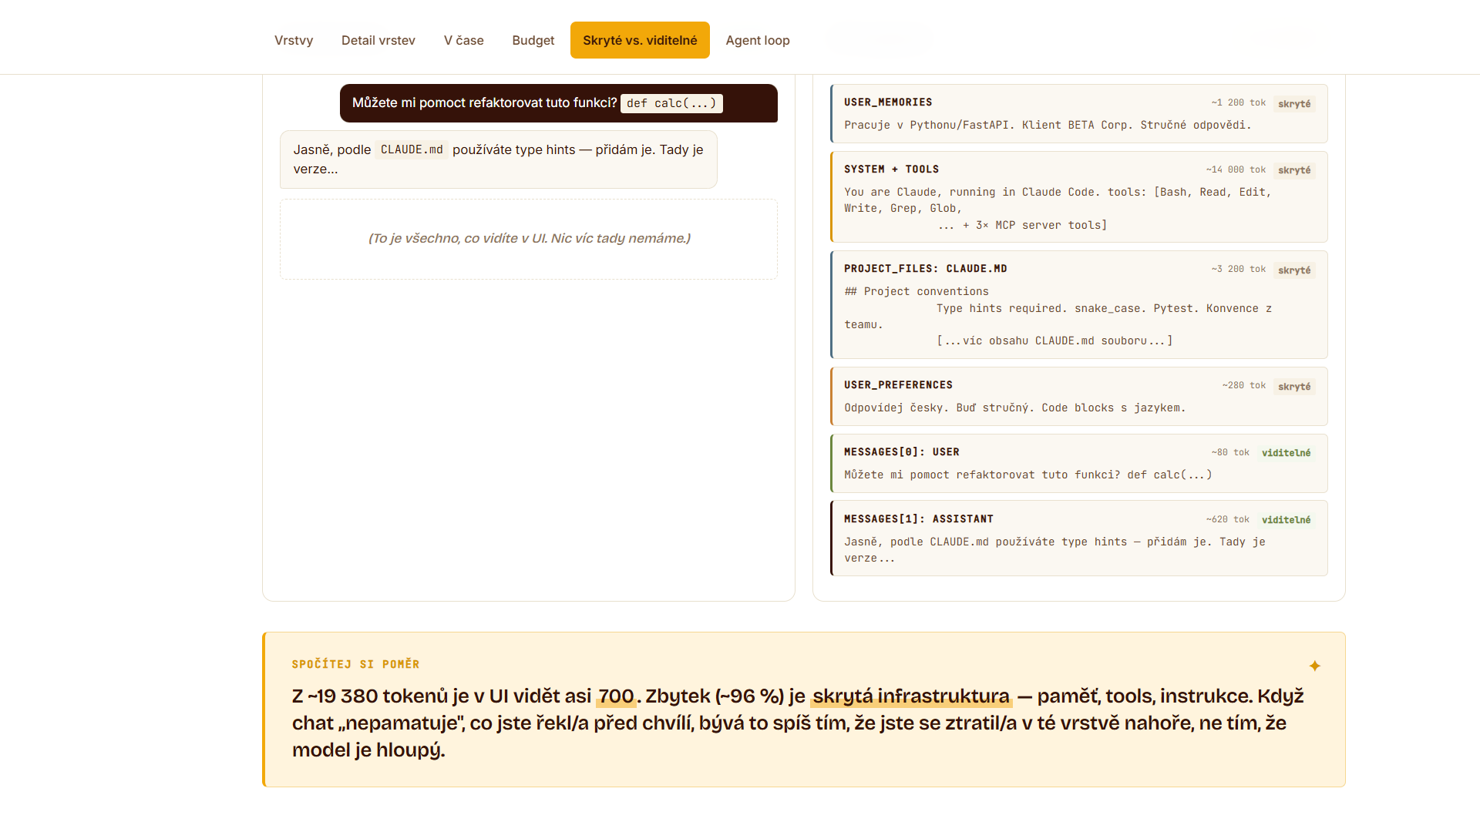Select the V čase tab
Image resolution: width=1480 pixels, height=832 pixels.
[464, 40]
